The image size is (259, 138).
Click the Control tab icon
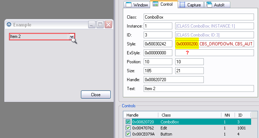point(155,4)
